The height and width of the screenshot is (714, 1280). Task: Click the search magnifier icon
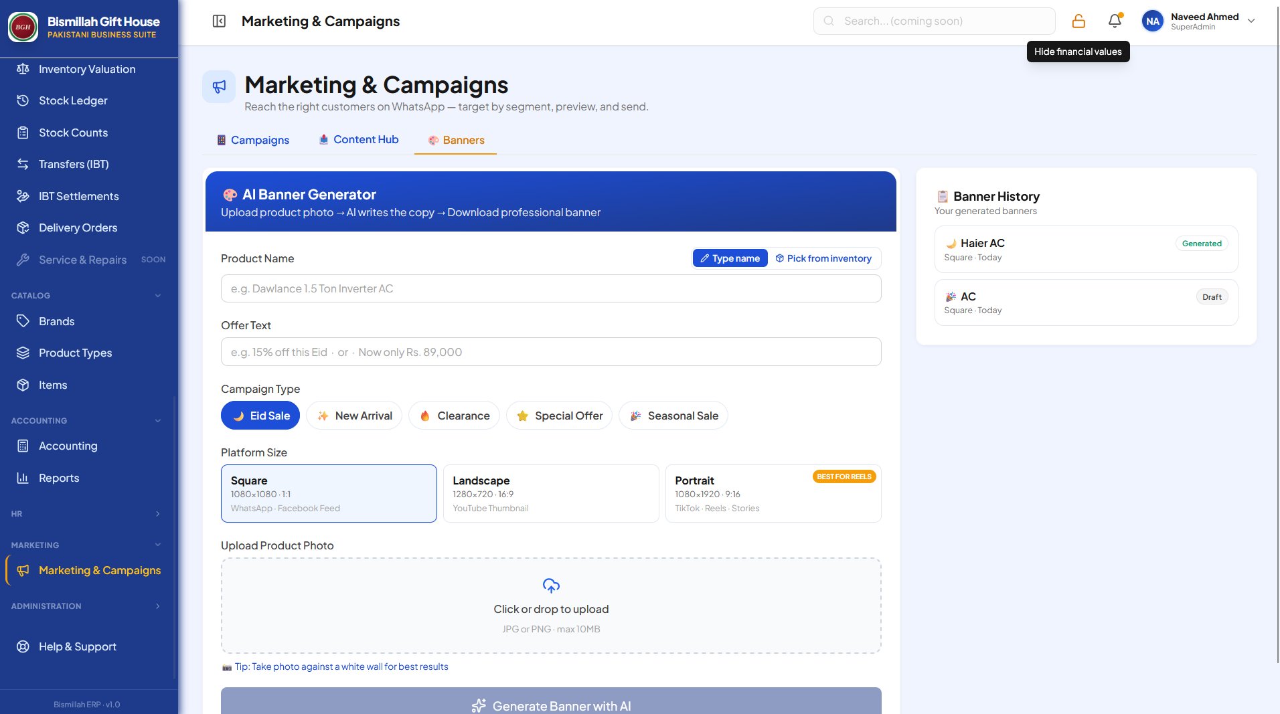click(829, 21)
